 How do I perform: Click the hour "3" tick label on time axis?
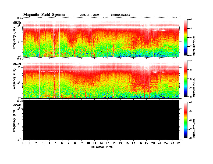[43, 143]
